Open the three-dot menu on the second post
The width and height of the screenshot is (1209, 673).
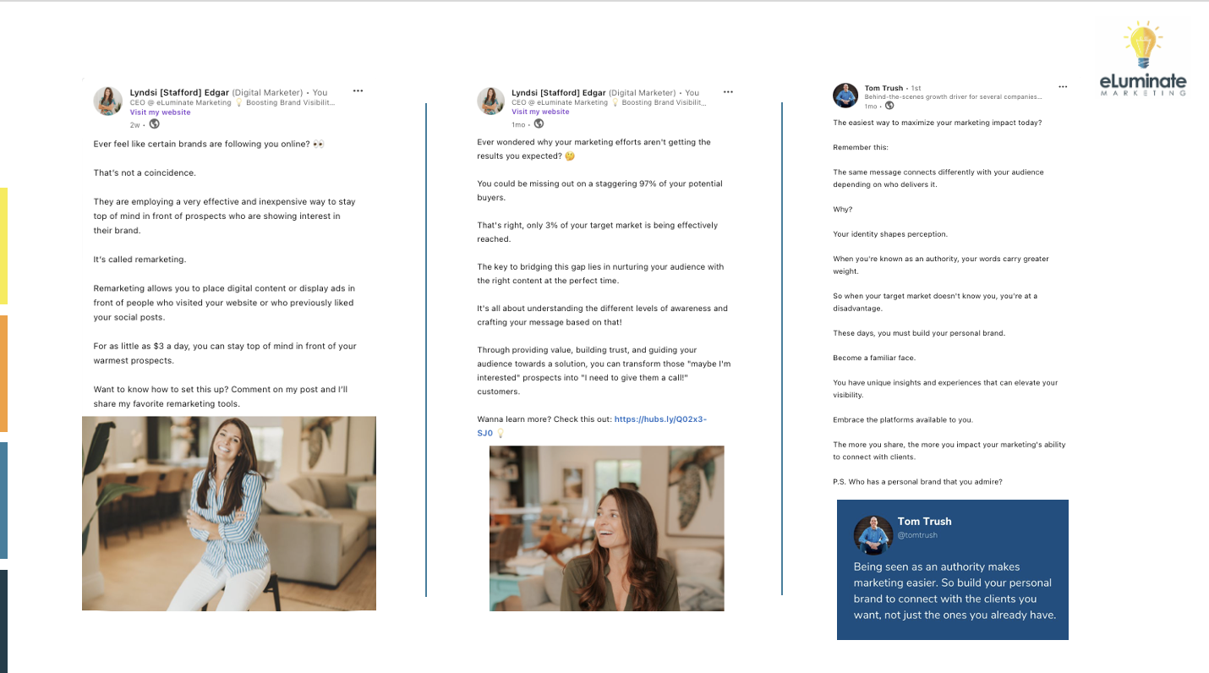pyautogui.click(x=728, y=91)
